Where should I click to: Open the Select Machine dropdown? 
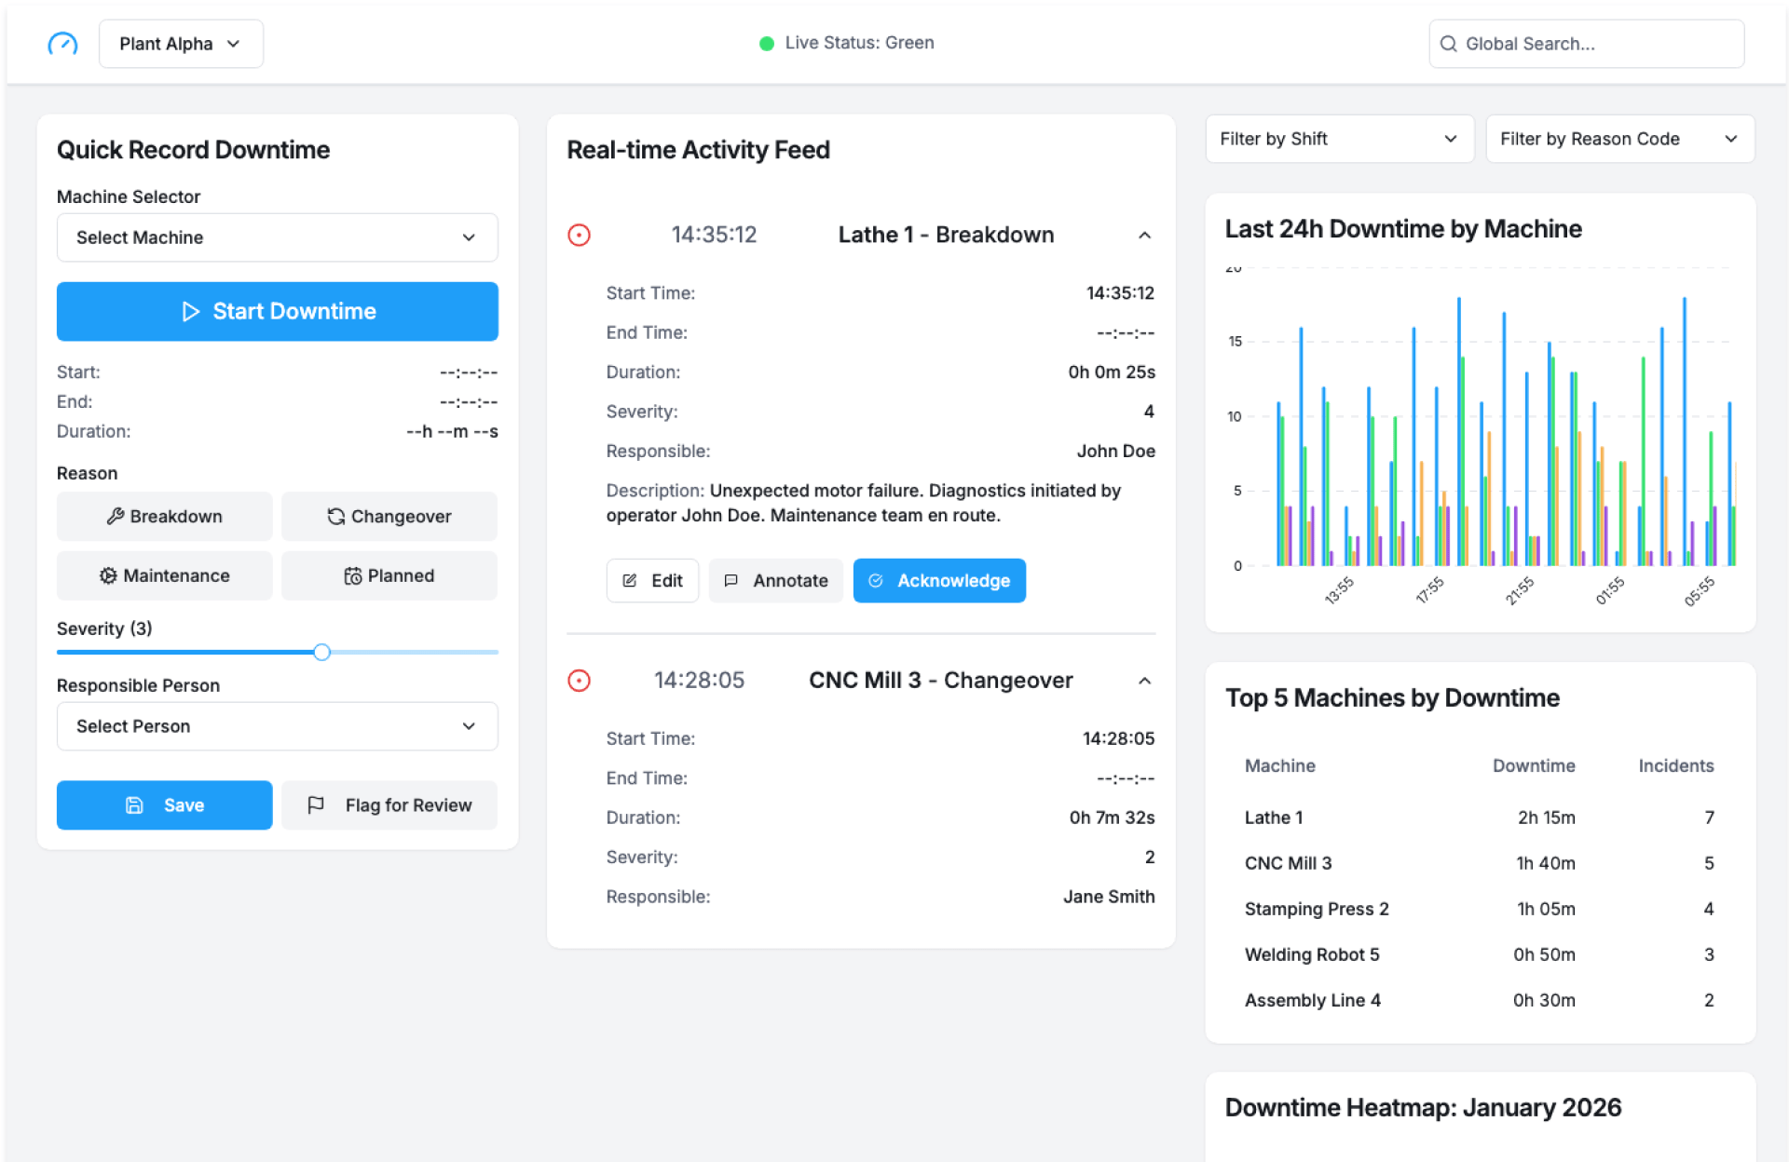point(277,237)
